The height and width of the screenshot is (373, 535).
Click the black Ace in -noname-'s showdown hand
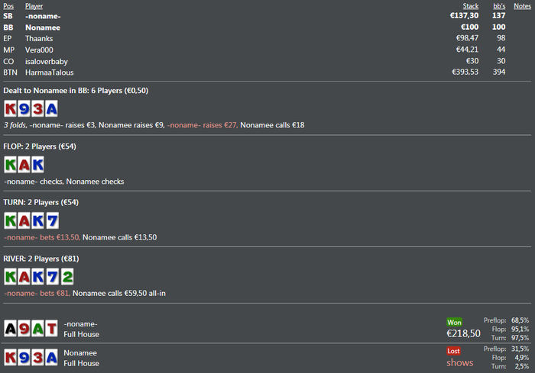pyautogui.click(x=11, y=329)
